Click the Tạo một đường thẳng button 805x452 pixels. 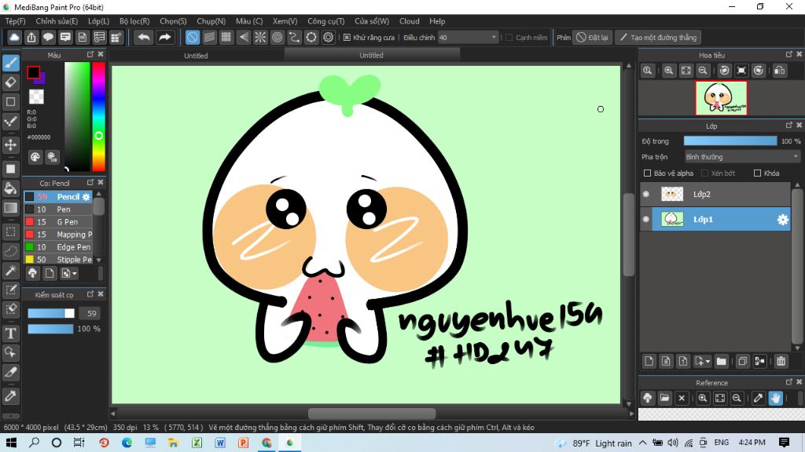[659, 38]
